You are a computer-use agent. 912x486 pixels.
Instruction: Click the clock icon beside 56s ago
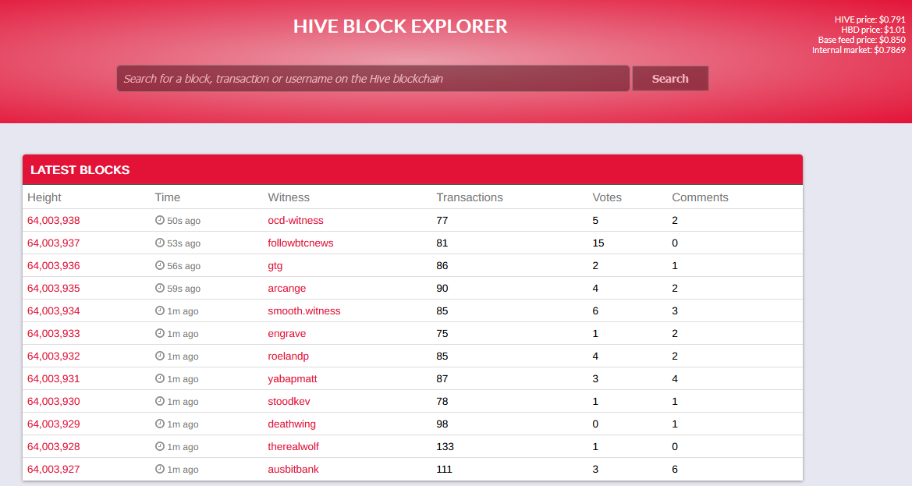click(160, 266)
